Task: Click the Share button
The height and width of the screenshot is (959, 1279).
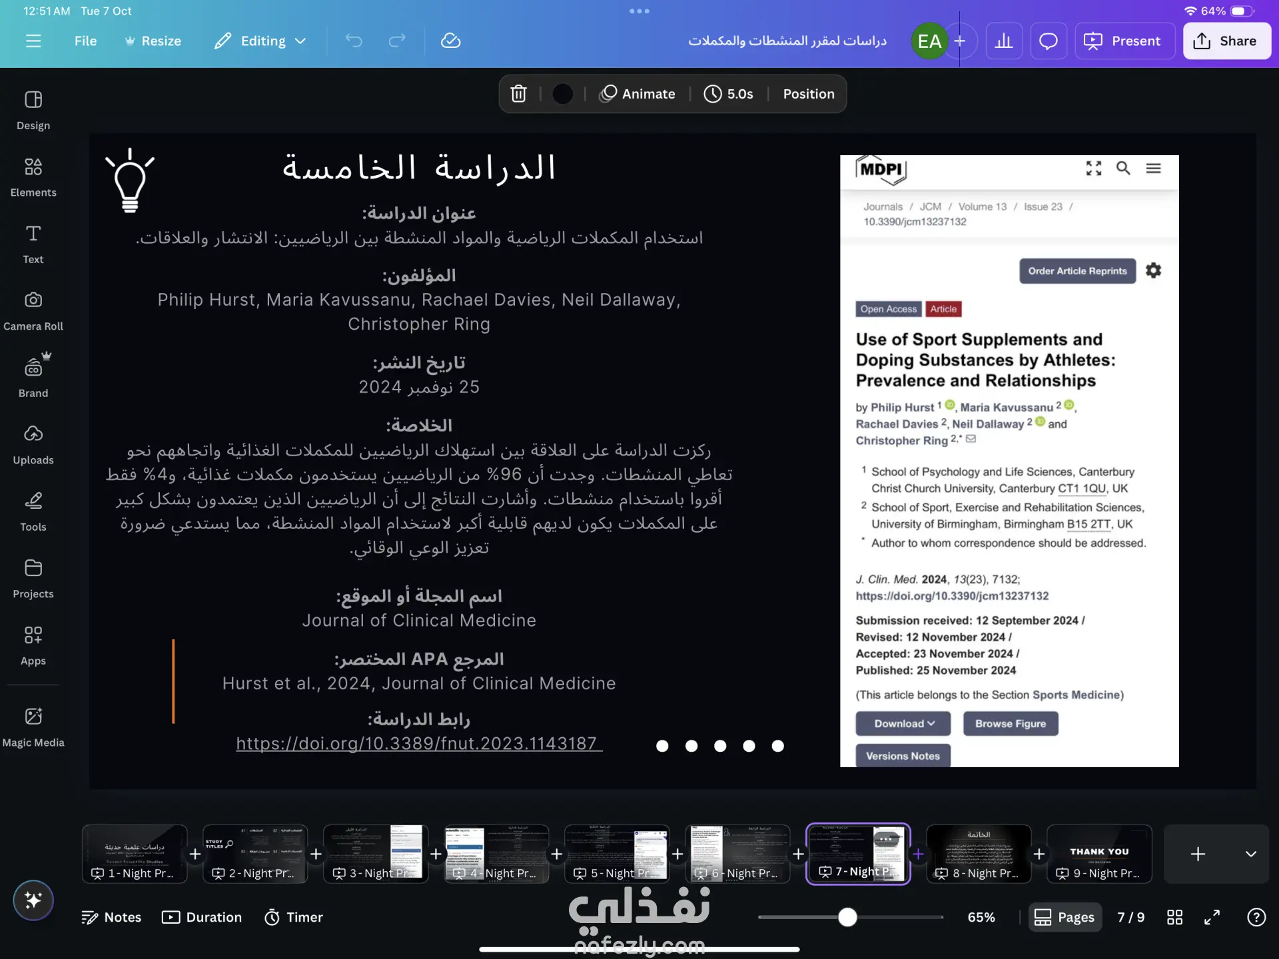Action: click(x=1226, y=41)
